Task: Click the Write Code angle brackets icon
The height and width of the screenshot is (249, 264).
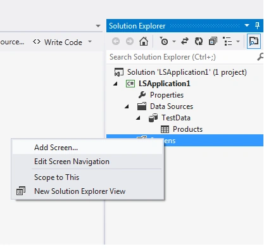Action: (x=37, y=42)
